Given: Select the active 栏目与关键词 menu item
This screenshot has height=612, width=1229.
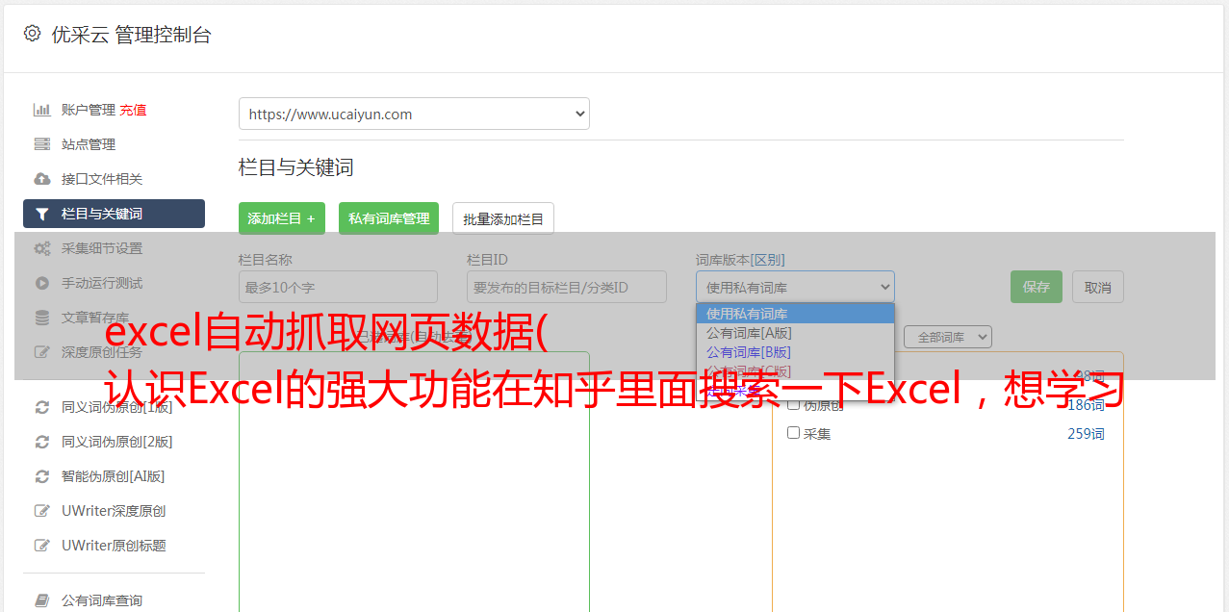Looking at the screenshot, I should tap(114, 214).
